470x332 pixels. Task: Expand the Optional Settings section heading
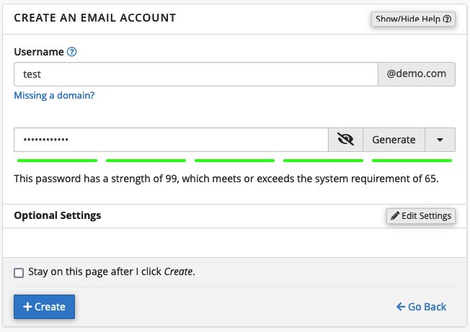pyautogui.click(x=58, y=215)
